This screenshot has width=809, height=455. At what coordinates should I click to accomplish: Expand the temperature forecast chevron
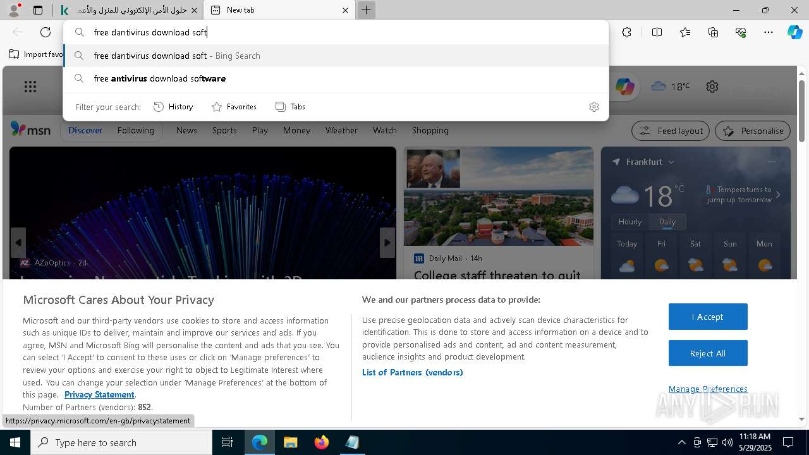[x=778, y=195]
